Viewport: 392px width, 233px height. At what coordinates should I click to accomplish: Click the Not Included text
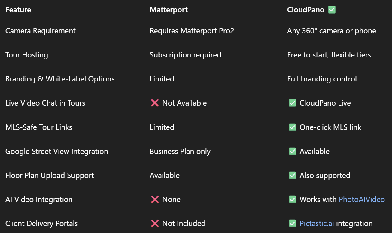(184, 223)
